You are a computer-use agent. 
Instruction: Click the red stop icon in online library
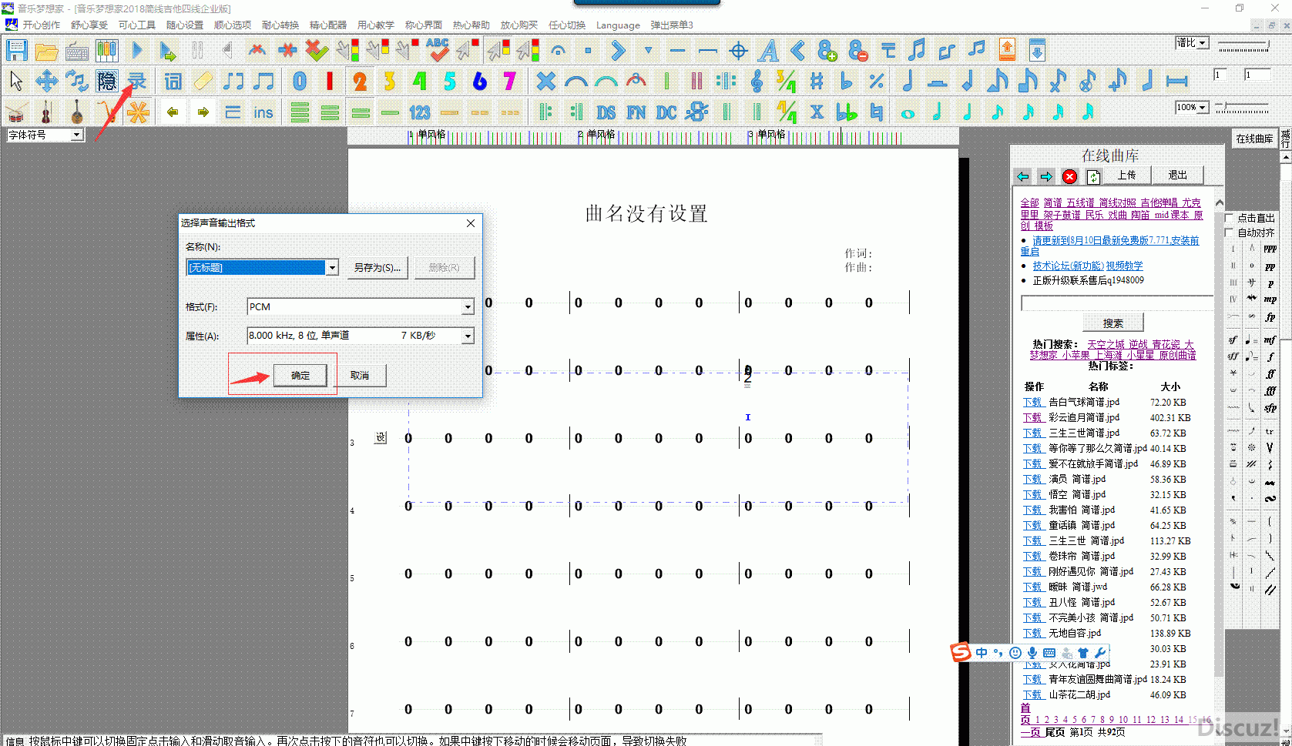click(x=1069, y=176)
